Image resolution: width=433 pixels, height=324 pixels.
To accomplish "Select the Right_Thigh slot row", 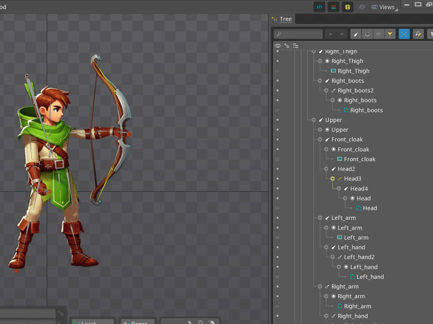I will (x=347, y=61).
